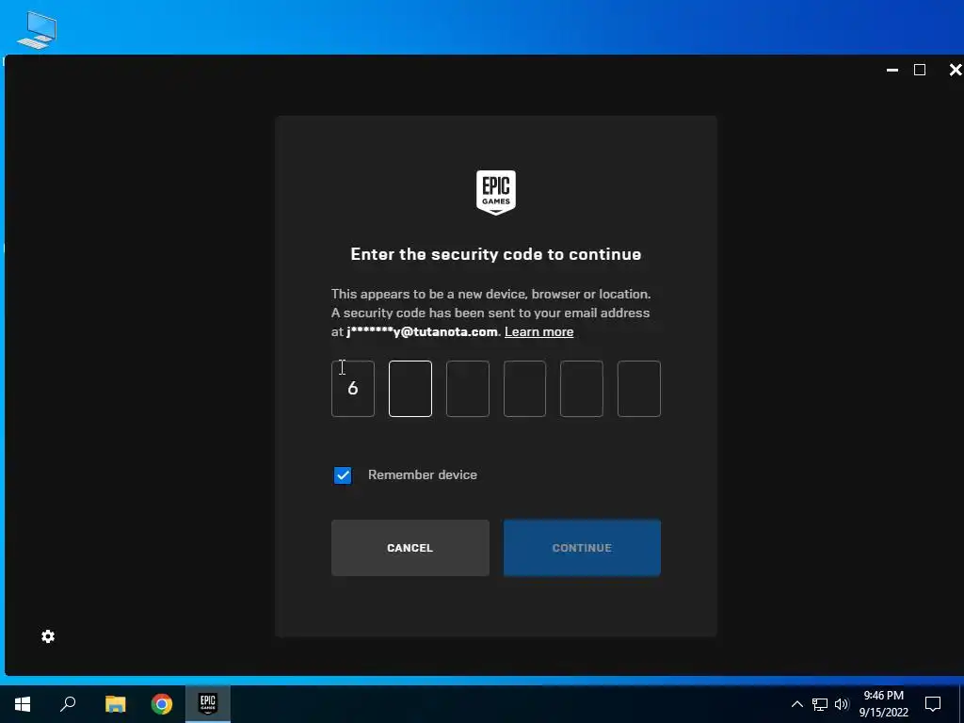The image size is (964, 723).
Task: Open taskbar search magnifier
Action: (x=68, y=704)
